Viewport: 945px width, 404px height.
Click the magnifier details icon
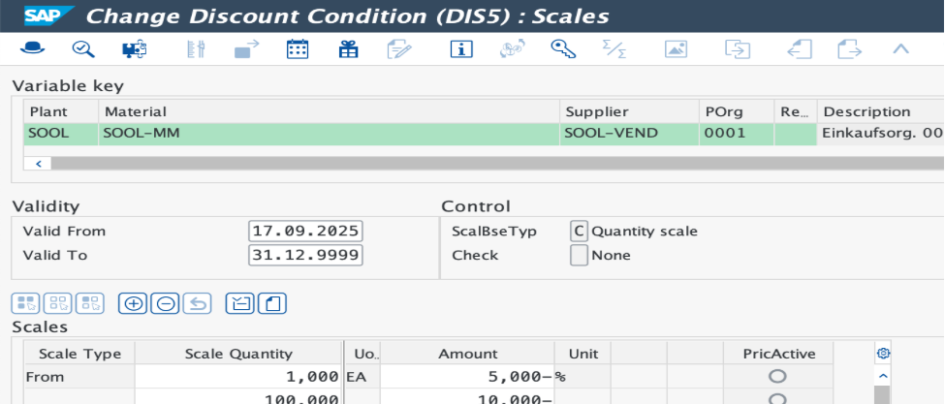click(83, 48)
